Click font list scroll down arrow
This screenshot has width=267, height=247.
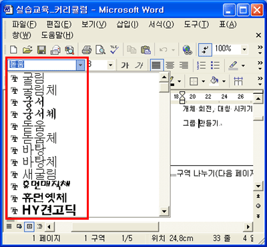click(164, 210)
